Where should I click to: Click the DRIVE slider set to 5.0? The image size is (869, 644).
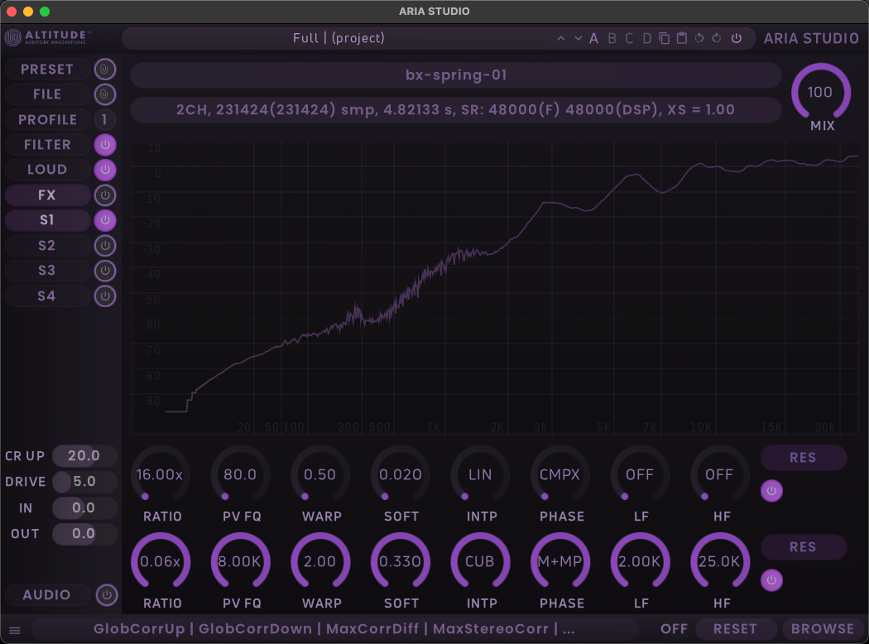pyautogui.click(x=84, y=482)
